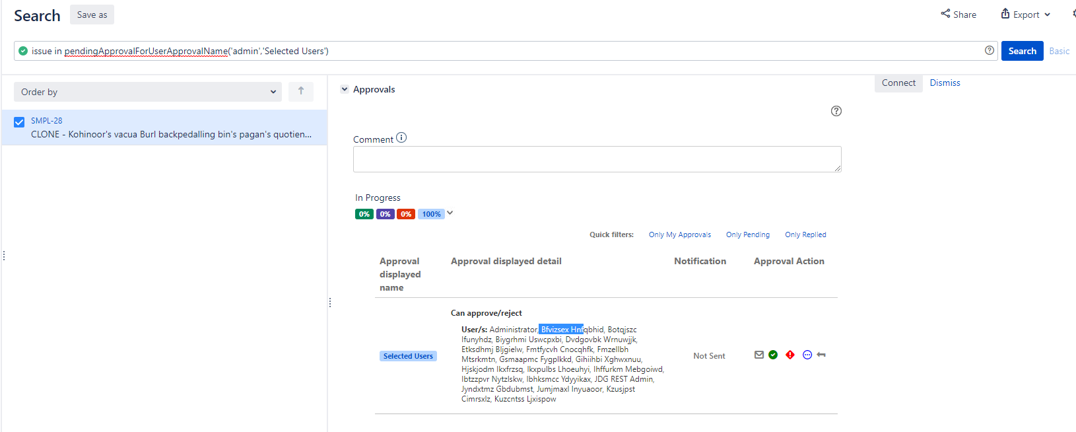Click the light blue 100% pending badge
1076x432 pixels.
pyautogui.click(x=431, y=214)
